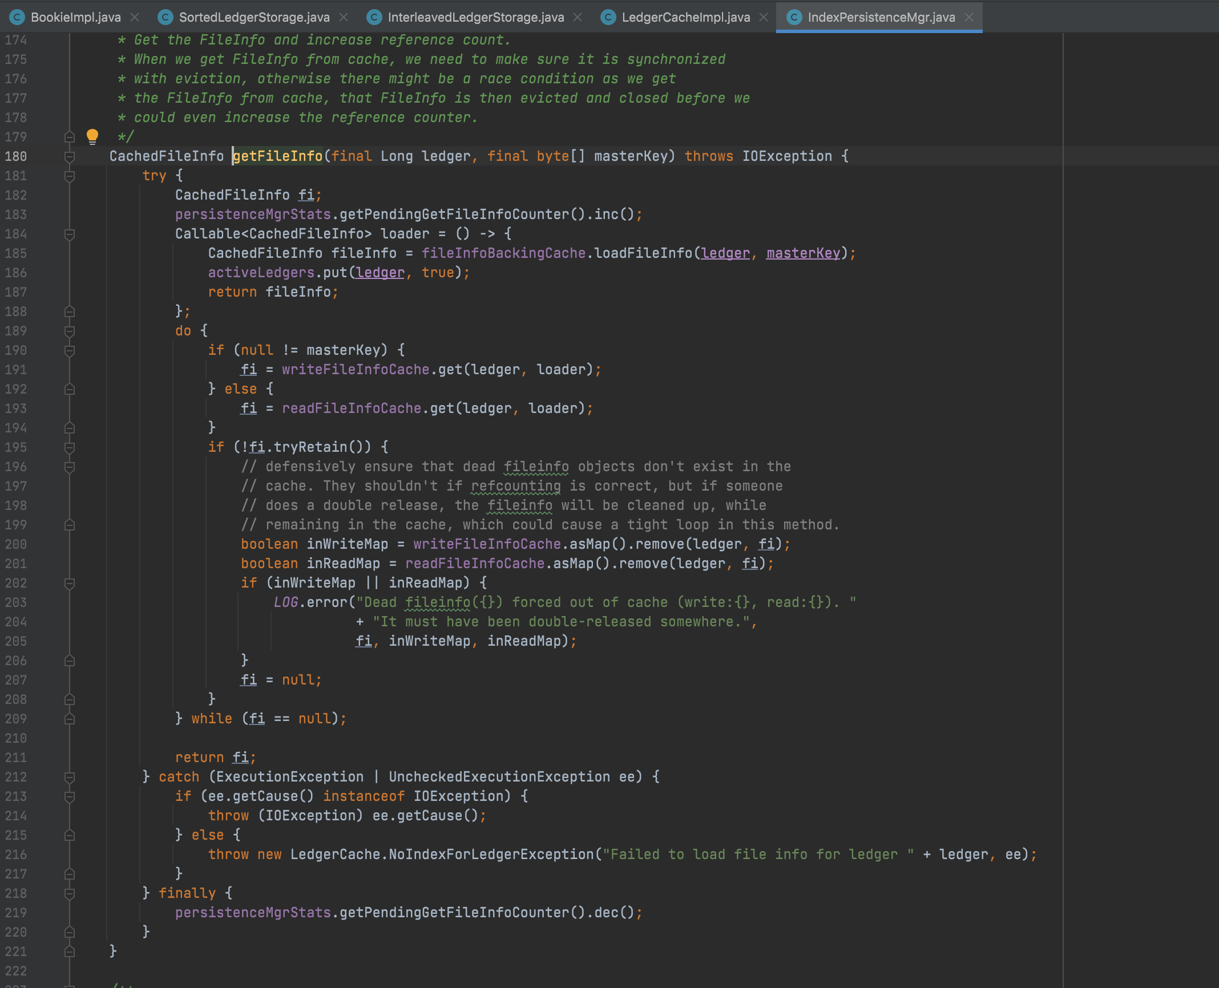Viewport: 1219px width, 988px height.
Task: Click the yellow lightbulb intention icon
Action: coord(92,136)
